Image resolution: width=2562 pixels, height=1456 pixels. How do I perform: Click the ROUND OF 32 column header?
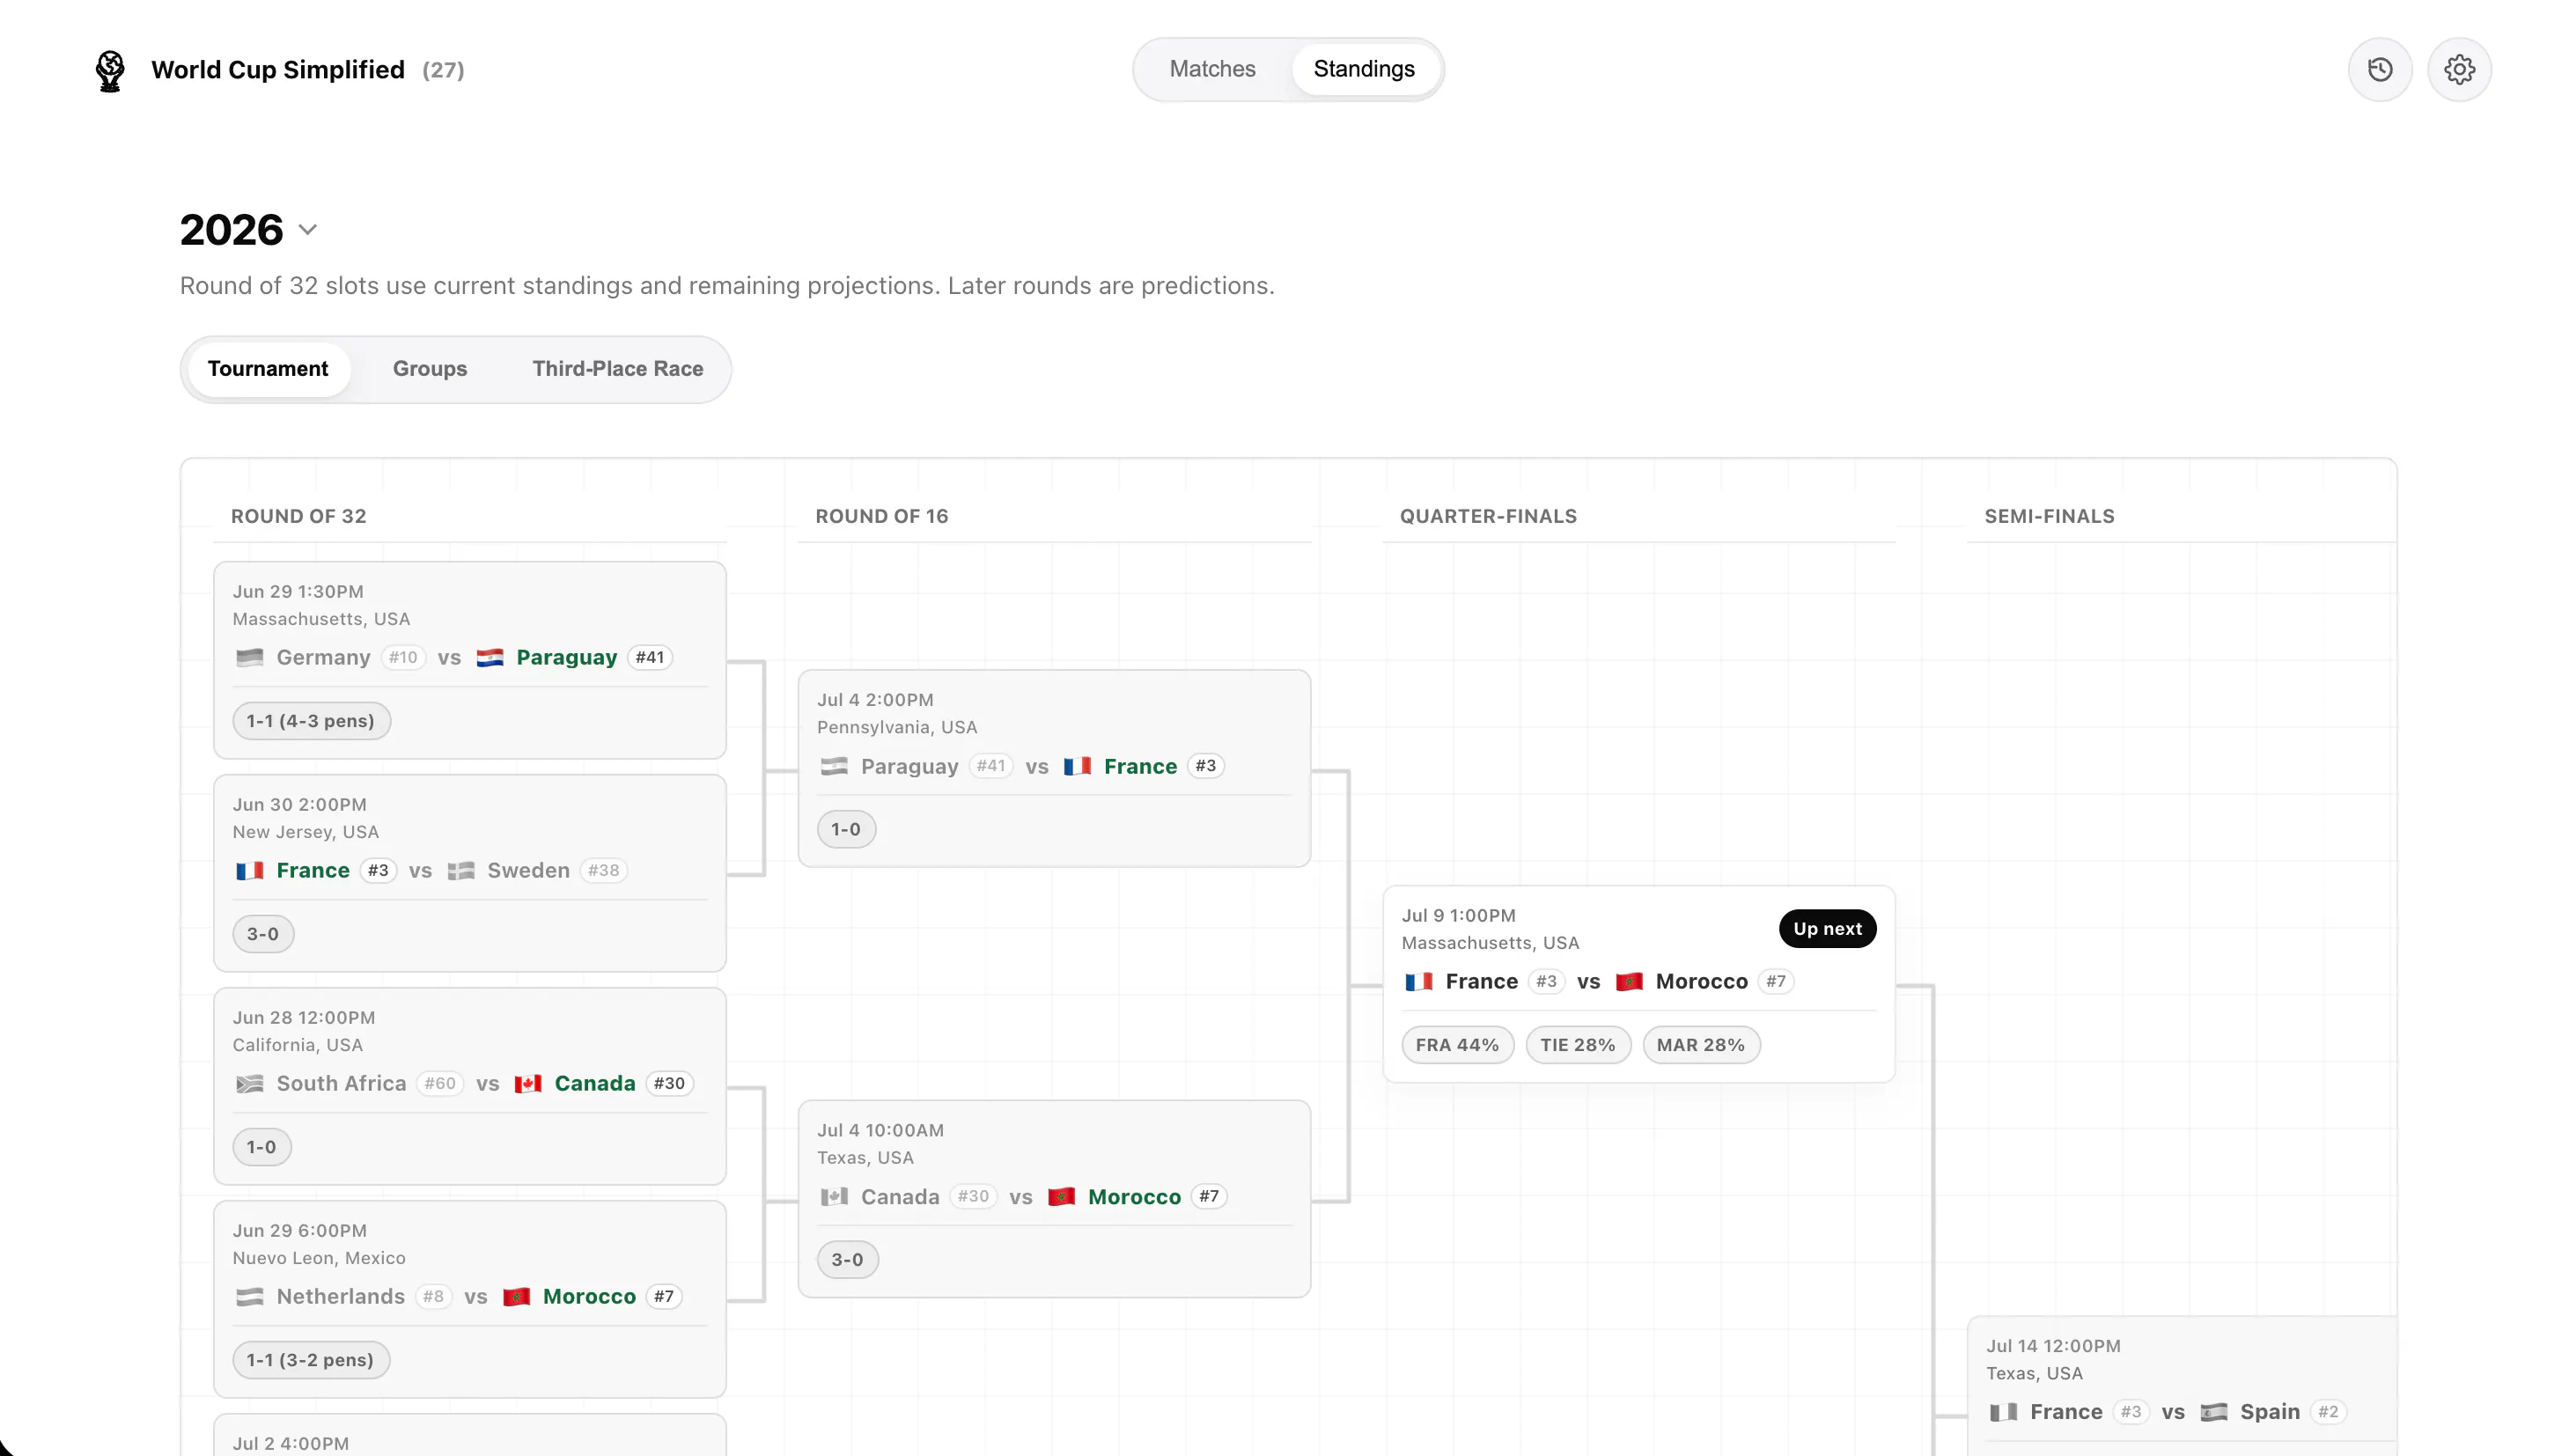tap(298, 516)
